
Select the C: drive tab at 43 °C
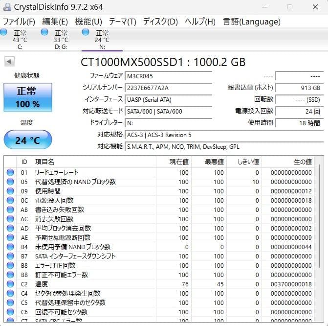click(20, 39)
